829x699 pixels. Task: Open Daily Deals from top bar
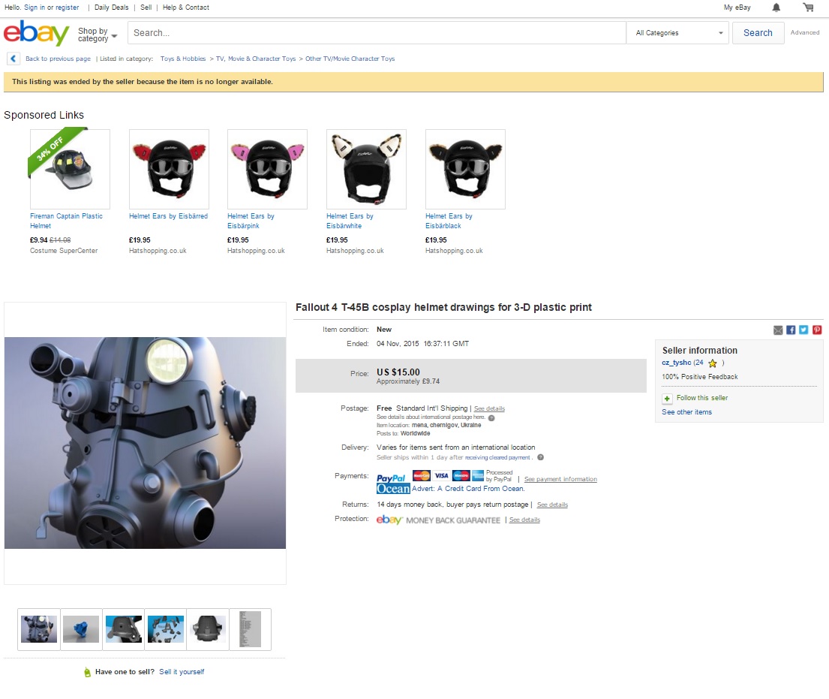112,8
